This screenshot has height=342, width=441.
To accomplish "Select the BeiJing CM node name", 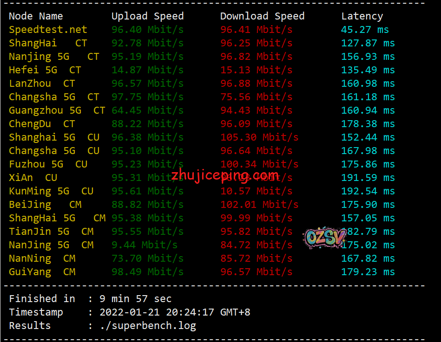I will (x=45, y=205).
